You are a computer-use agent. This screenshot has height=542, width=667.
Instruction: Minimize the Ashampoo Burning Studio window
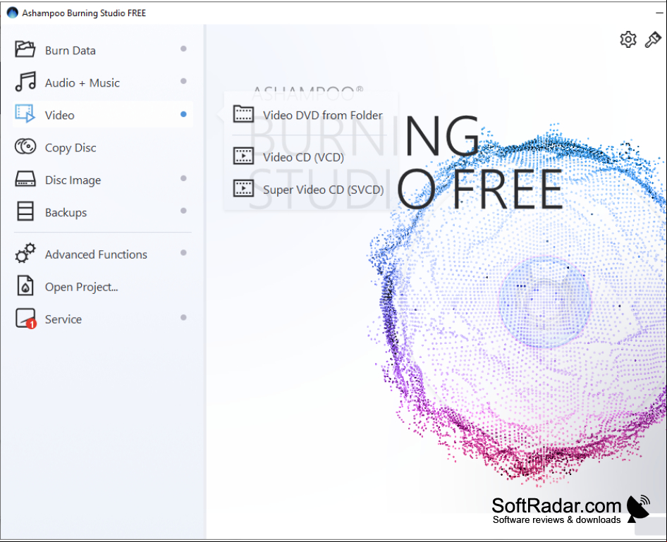(659, 13)
